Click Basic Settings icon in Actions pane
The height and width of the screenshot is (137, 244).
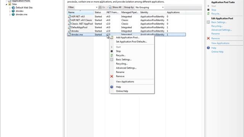click(209, 22)
